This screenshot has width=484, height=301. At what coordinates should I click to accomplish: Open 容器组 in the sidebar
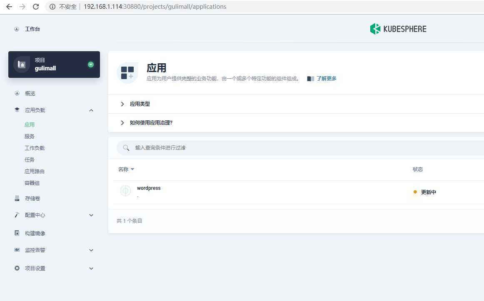[x=32, y=183]
